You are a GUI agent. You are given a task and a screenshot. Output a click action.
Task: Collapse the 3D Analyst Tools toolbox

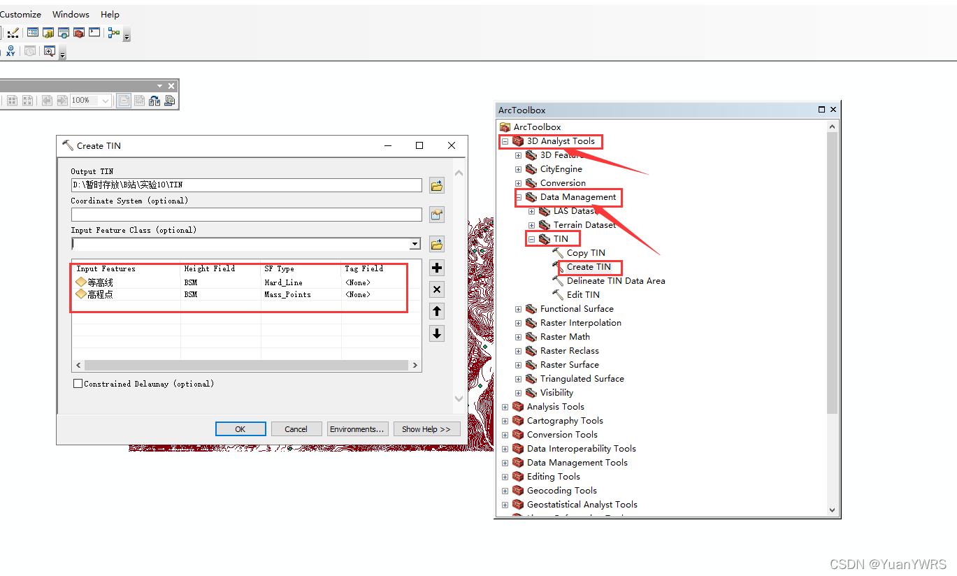pos(505,141)
